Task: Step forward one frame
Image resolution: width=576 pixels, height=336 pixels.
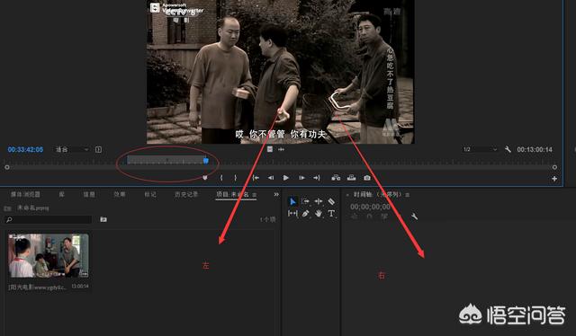Action: 301,178
